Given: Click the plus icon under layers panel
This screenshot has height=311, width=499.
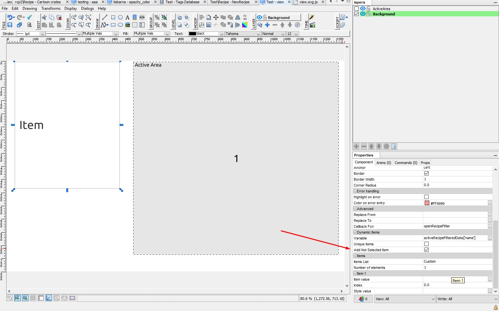Looking at the screenshot, I should [356, 146].
